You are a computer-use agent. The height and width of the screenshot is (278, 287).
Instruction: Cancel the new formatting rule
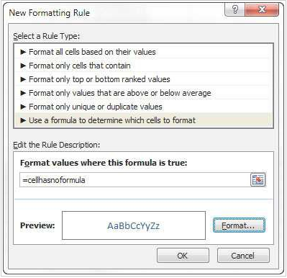tap(243, 256)
